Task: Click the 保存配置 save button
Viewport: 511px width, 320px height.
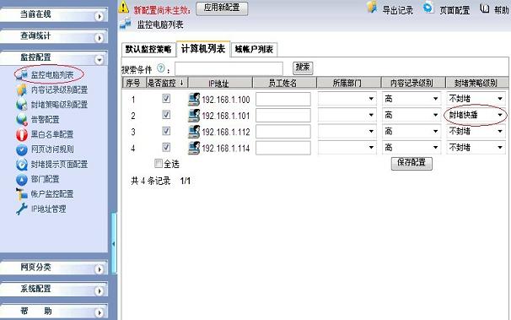Action: [x=411, y=163]
